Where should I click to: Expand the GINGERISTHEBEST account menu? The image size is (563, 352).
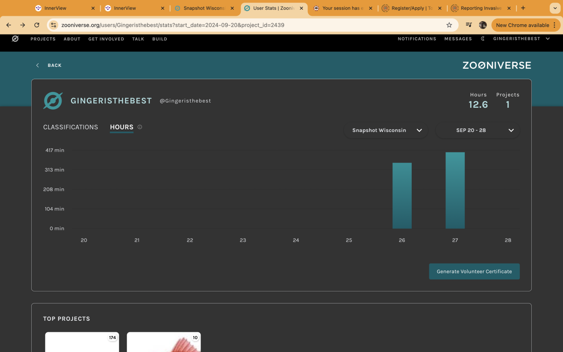[522, 39]
